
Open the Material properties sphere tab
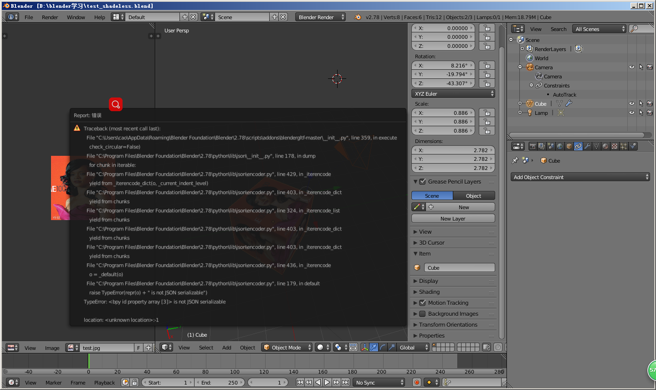tap(605, 146)
